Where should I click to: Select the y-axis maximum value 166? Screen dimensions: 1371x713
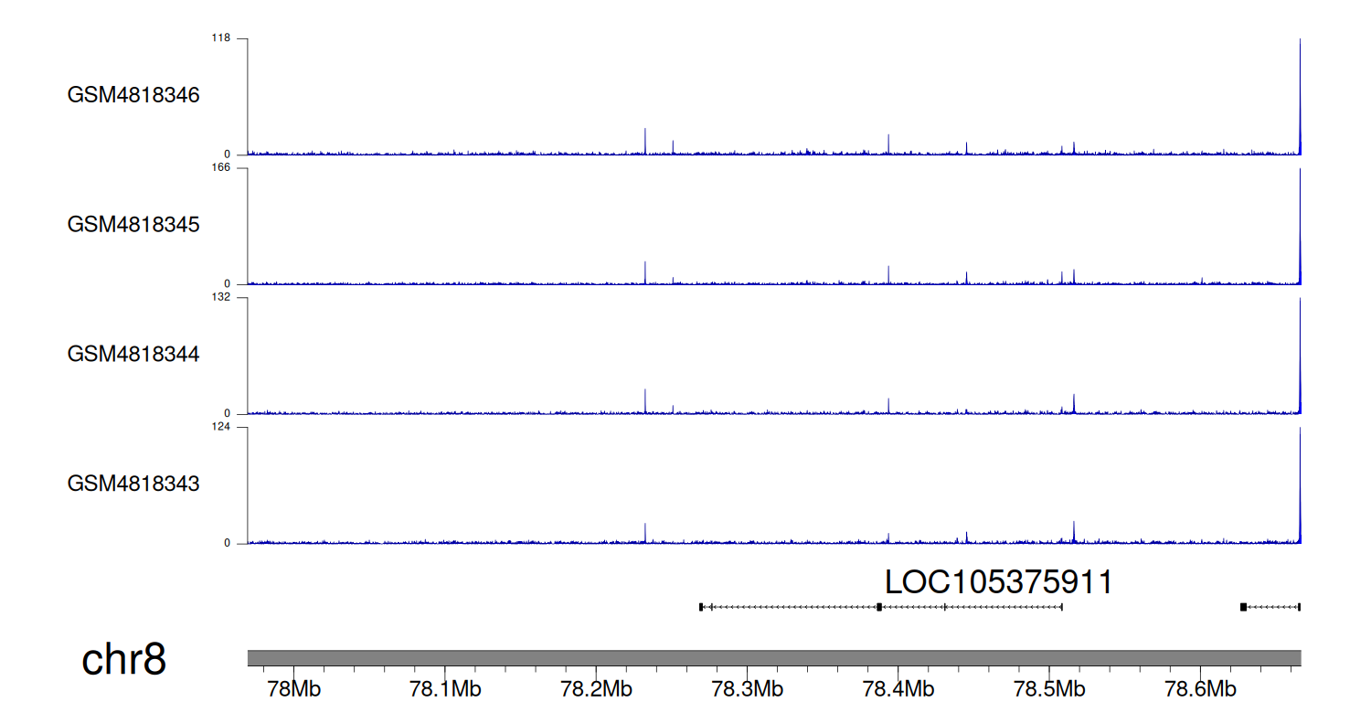(221, 168)
